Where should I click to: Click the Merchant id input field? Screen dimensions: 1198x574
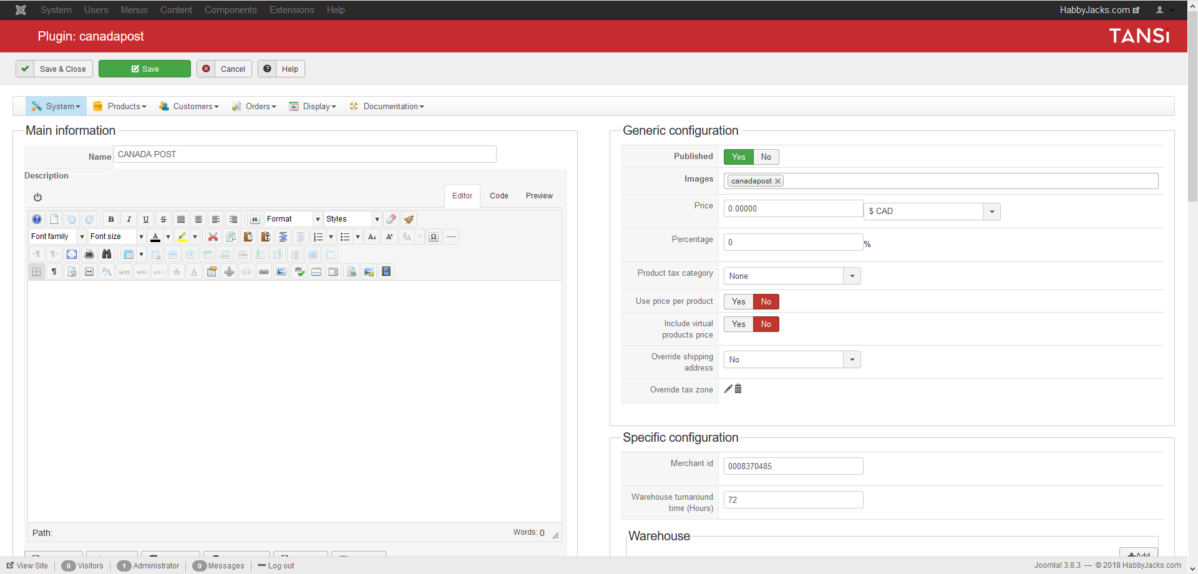pos(793,466)
